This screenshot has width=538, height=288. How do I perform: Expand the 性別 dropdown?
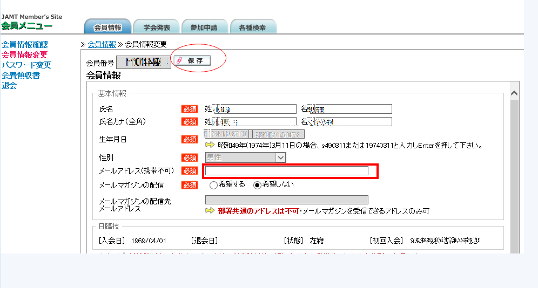coord(280,157)
